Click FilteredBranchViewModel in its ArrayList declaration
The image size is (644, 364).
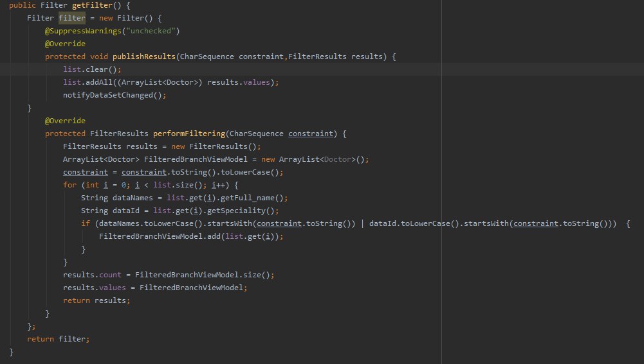[196, 159]
